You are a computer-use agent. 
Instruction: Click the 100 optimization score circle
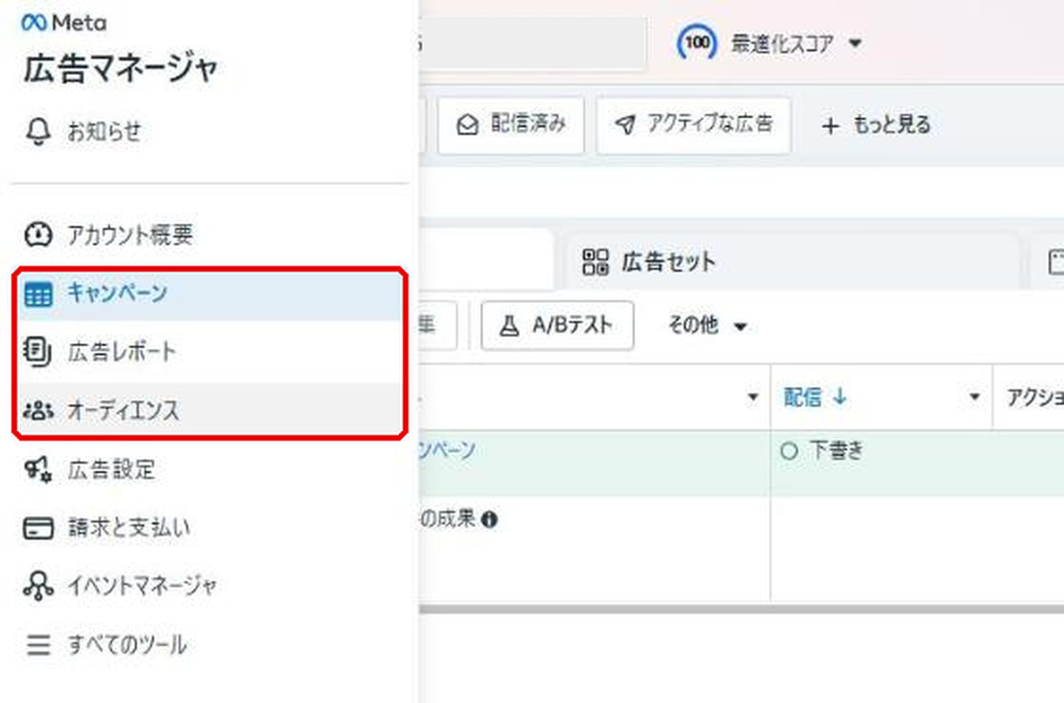[697, 43]
